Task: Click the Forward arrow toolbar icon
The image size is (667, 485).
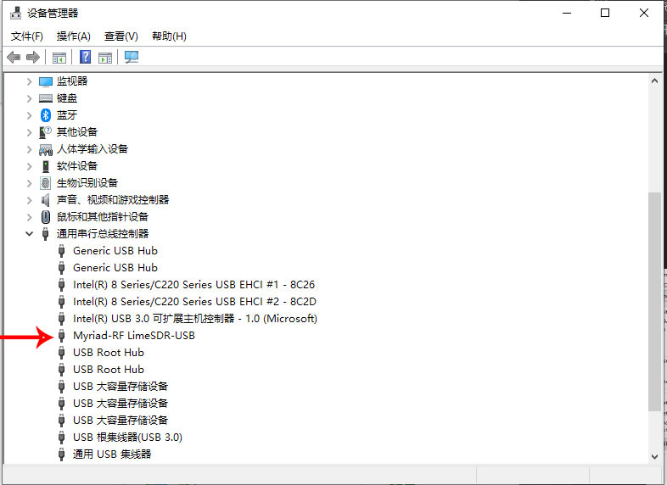Action: click(33, 57)
